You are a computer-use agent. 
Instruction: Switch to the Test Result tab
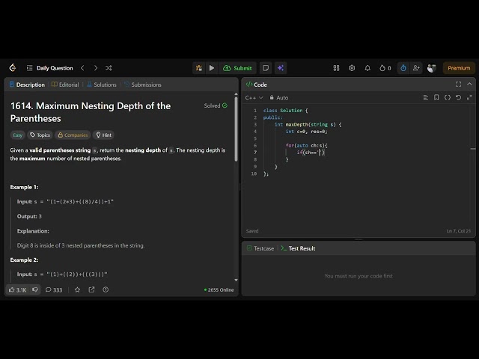click(298, 248)
